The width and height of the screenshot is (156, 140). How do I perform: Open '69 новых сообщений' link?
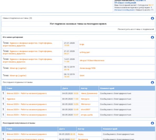125,3
